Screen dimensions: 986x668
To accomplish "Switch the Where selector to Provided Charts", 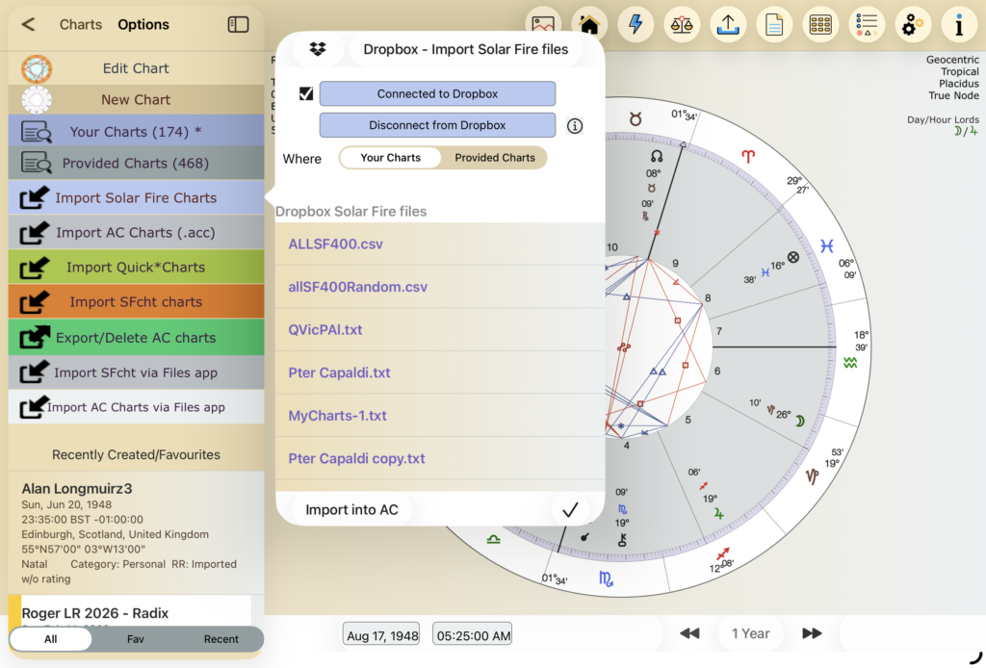I will [494, 158].
